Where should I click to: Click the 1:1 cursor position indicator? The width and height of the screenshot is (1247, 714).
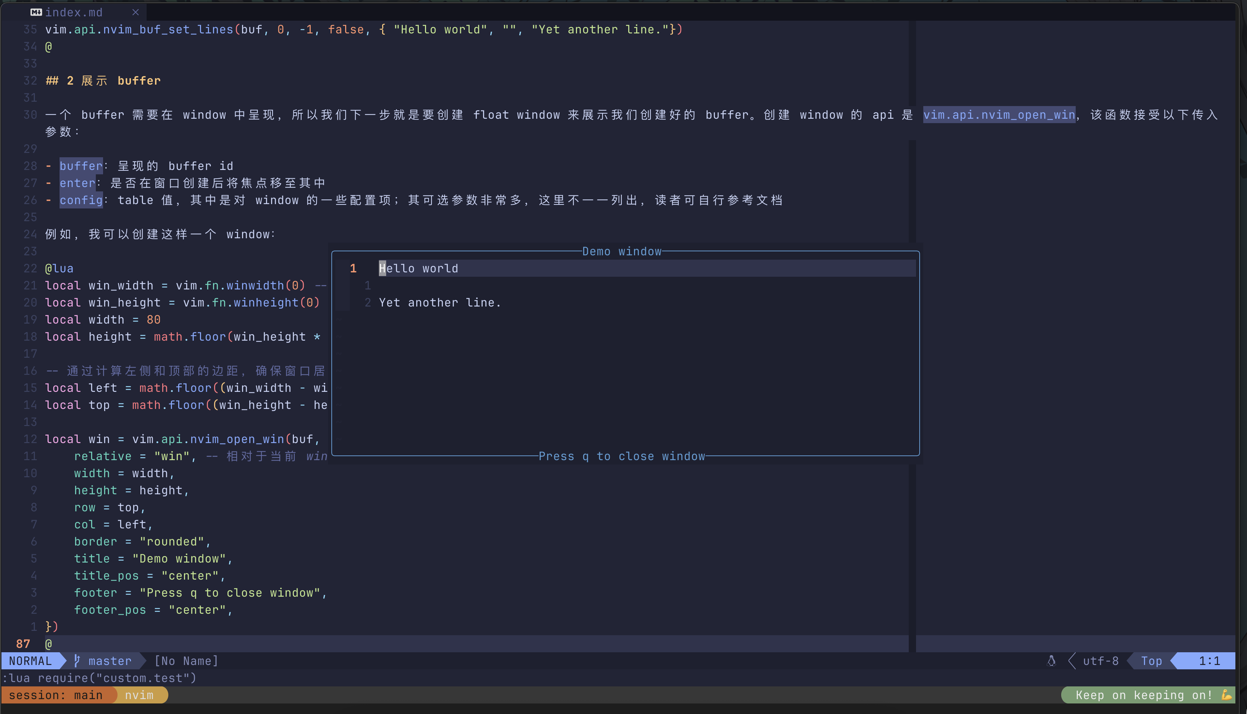(1209, 661)
